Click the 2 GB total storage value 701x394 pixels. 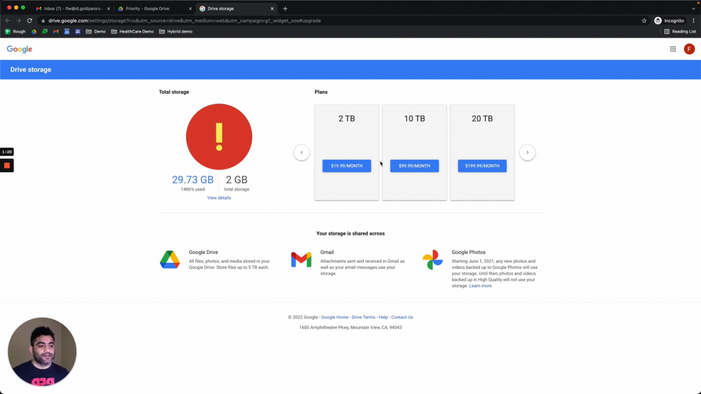tap(236, 180)
